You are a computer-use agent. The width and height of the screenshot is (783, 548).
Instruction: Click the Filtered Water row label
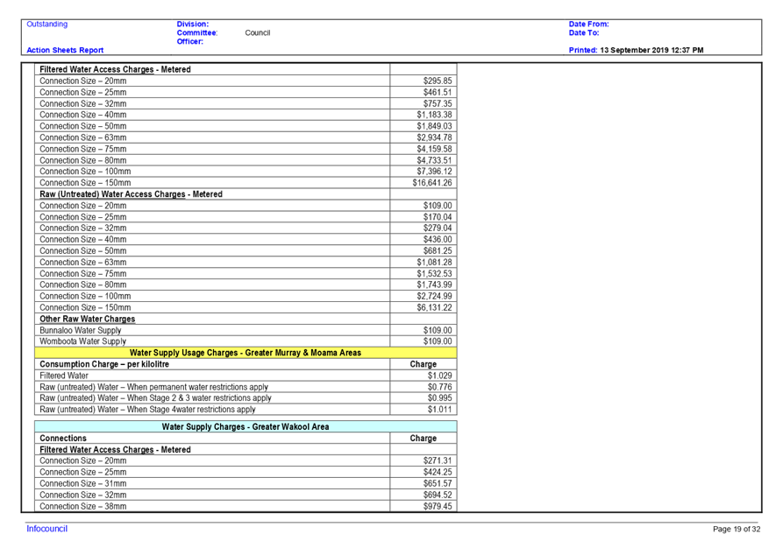64,376
